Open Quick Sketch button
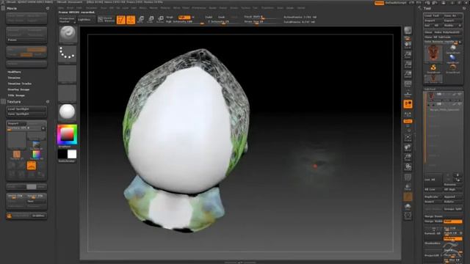Image resolution: width=470 pixels, height=264 pixels. (106, 20)
